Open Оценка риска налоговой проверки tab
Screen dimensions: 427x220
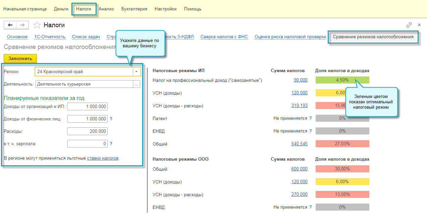pyautogui.click(x=290, y=37)
